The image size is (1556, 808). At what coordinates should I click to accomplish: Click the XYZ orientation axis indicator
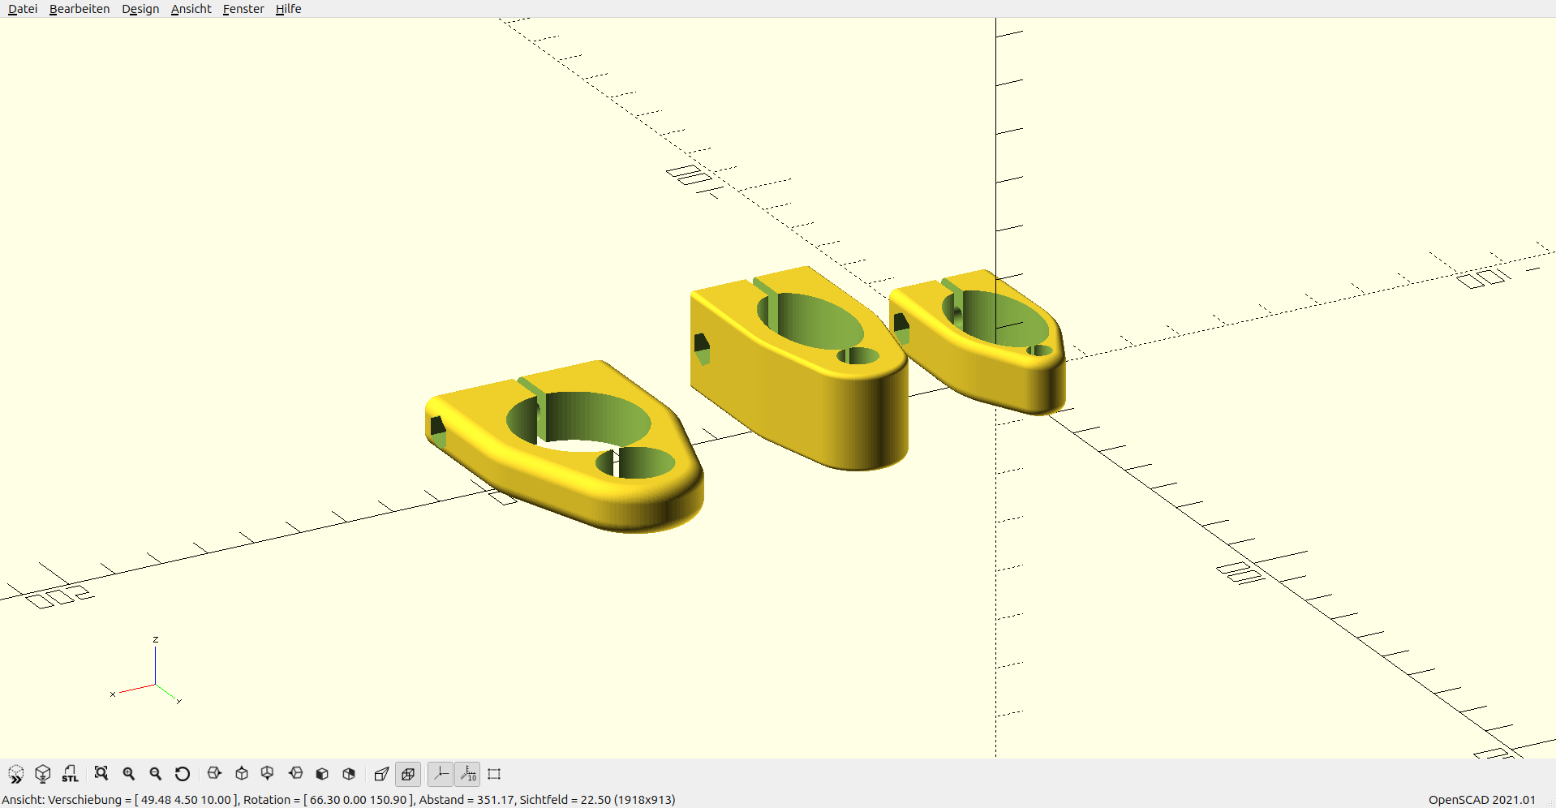click(147, 670)
